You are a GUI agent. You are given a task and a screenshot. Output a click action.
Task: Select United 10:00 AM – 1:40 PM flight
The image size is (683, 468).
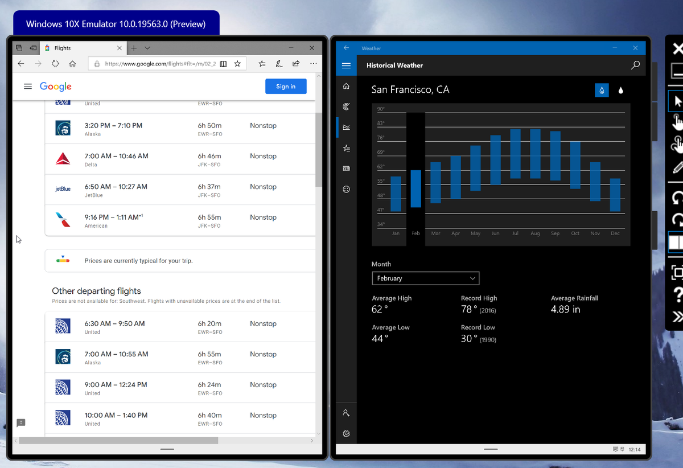tap(180, 419)
